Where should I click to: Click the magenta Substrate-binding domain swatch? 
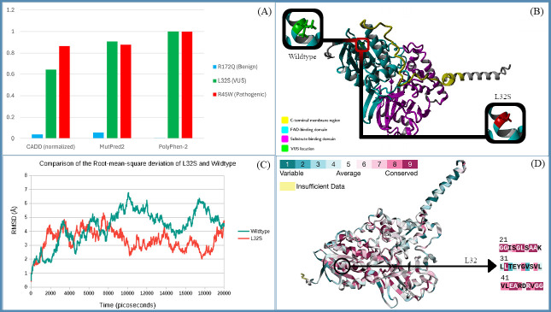coord(284,139)
